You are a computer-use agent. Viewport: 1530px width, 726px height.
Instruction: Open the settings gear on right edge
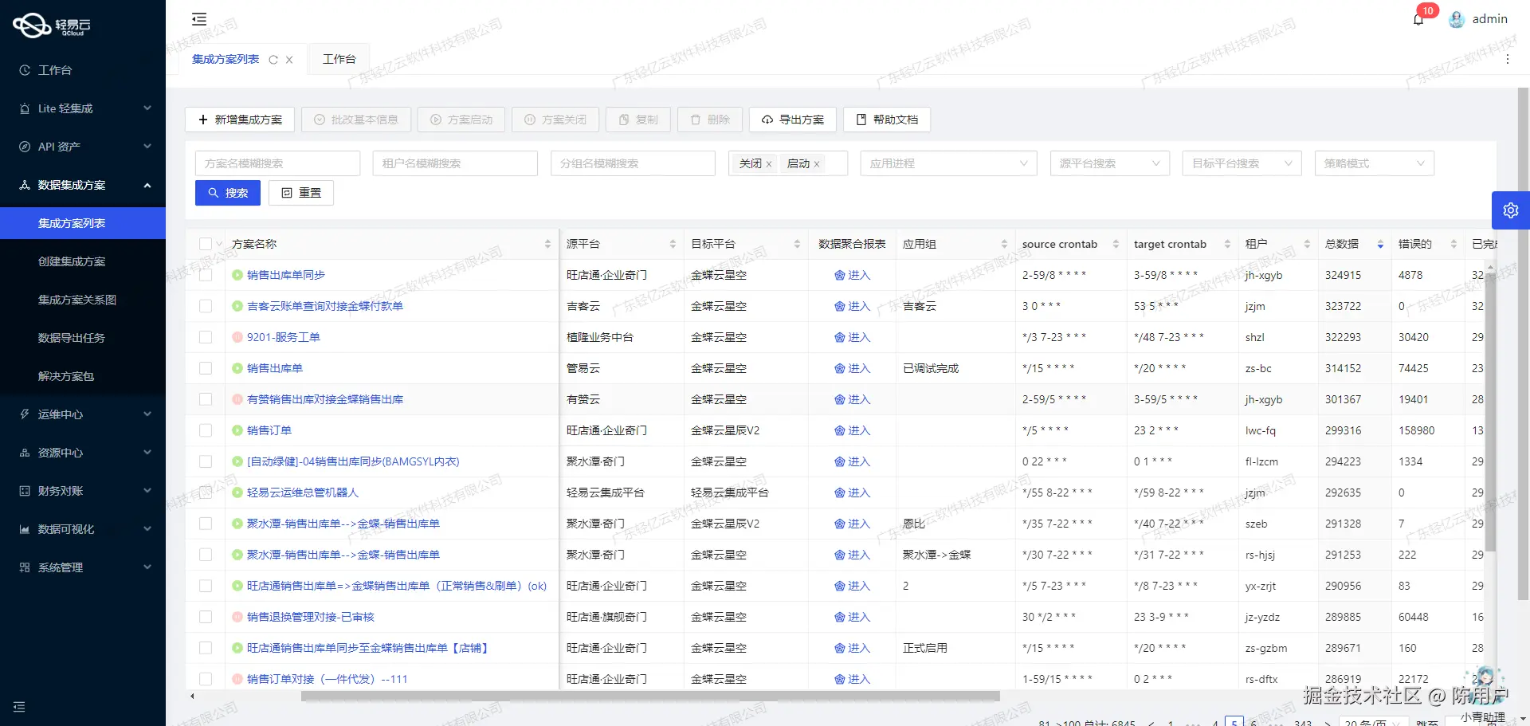click(1511, 210)
